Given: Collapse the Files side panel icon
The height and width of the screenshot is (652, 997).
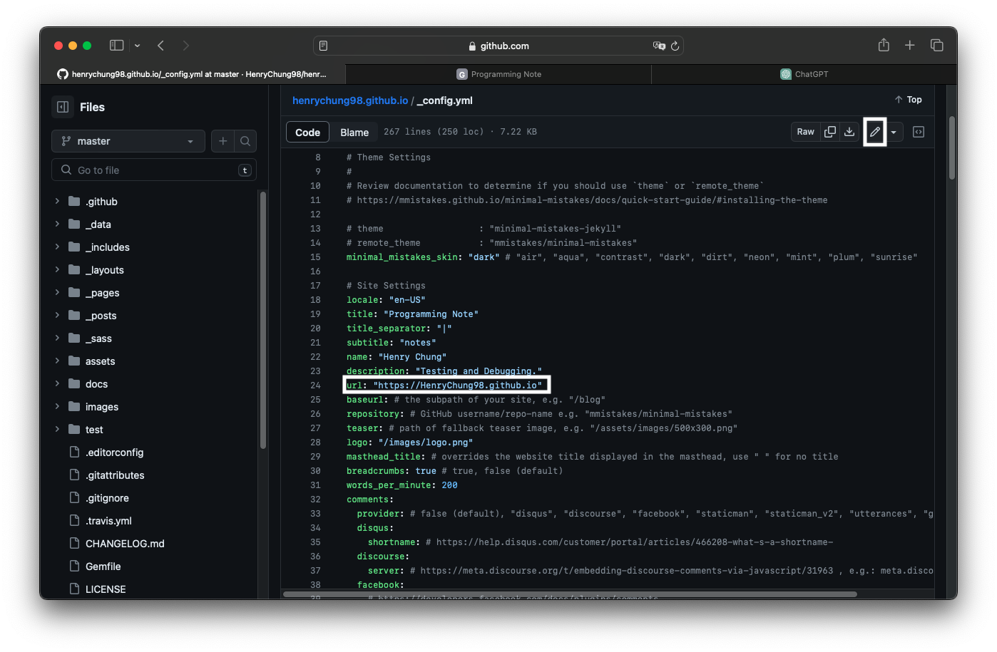Looking at the screenshot, I should [63, 107].
